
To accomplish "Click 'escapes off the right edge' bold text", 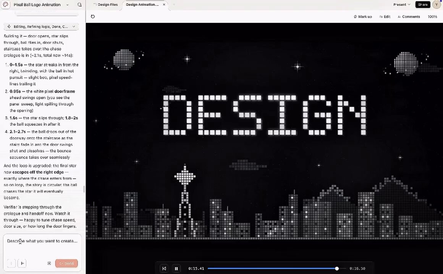I will 38,172.
